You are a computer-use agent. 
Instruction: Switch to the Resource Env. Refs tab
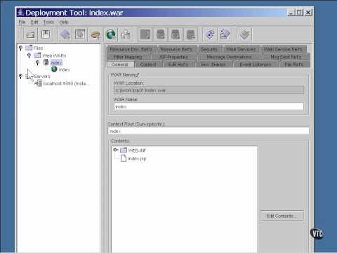point(131,49)
